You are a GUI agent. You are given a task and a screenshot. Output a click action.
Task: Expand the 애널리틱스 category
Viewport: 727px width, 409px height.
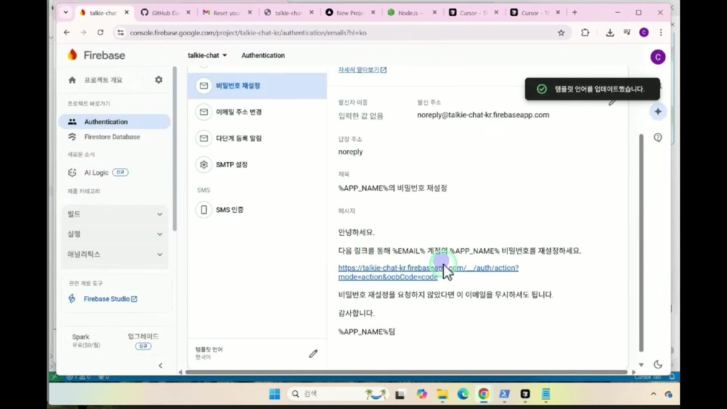[115, 254]
